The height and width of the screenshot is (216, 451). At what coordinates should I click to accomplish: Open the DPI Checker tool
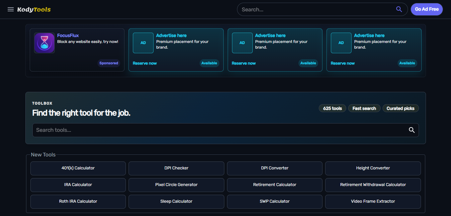(176, 168)
